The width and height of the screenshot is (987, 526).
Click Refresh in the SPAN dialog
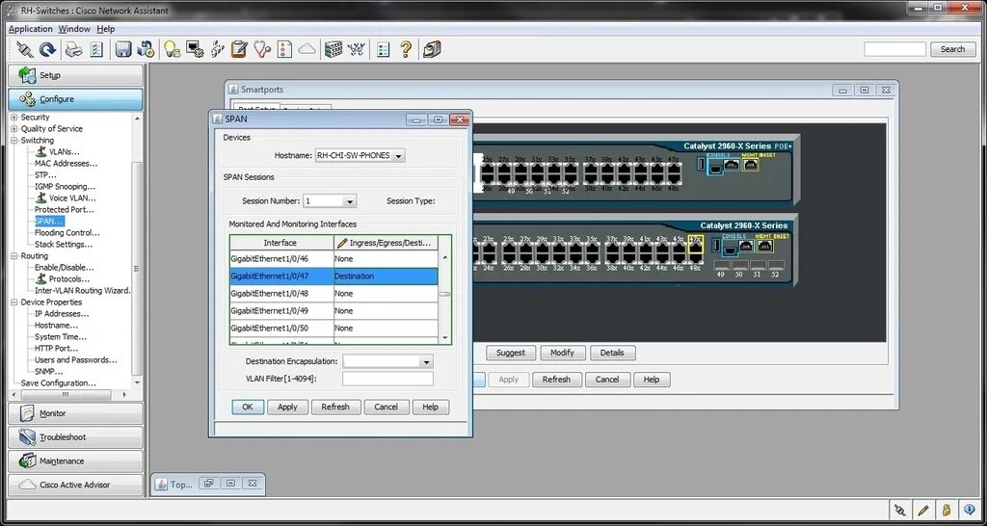(335, 408)
